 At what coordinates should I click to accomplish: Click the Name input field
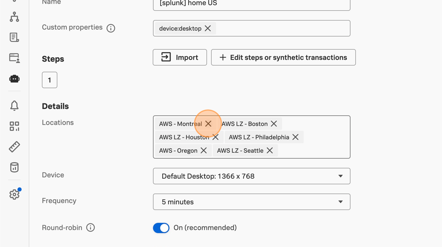(x=251, y=4)
